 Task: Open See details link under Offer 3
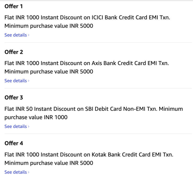click(x=15, y=126)
